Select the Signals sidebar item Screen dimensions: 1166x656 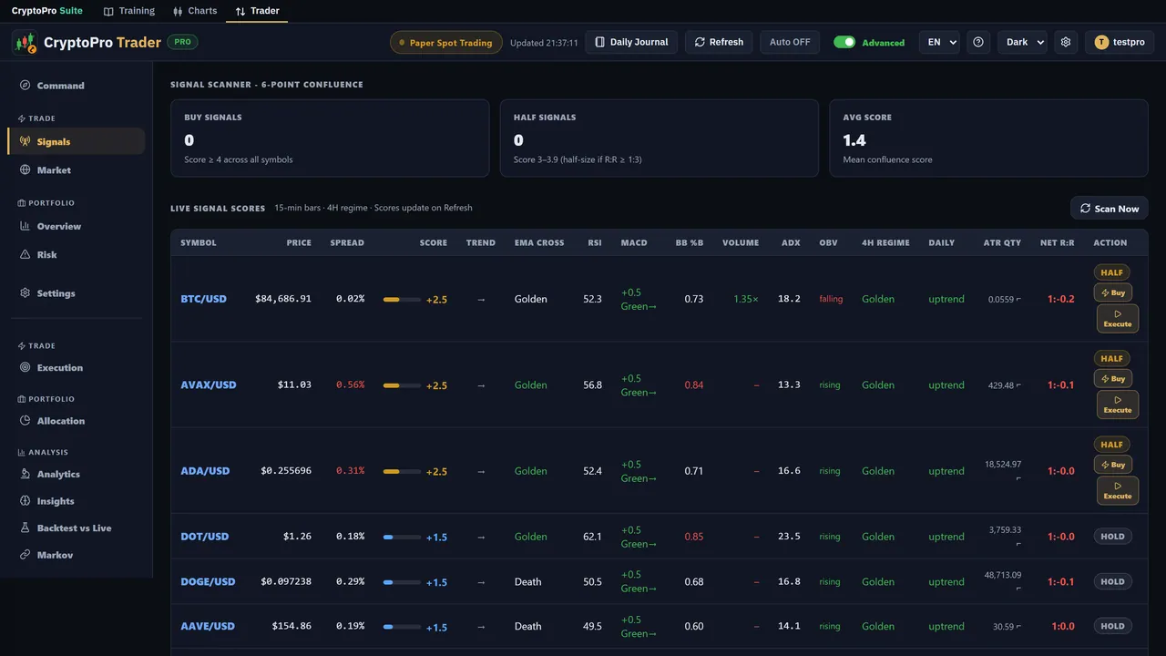[x=77, y=141]
